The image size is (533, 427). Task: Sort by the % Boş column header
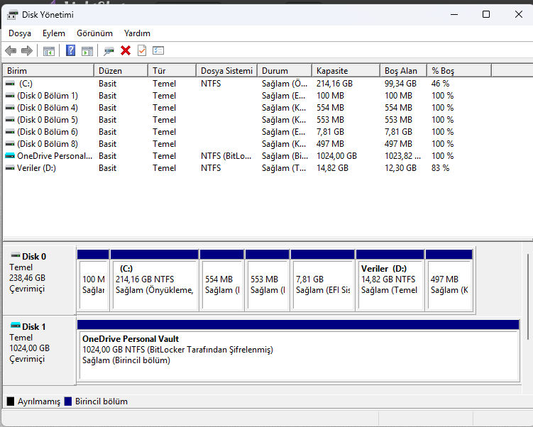point(459,71)
